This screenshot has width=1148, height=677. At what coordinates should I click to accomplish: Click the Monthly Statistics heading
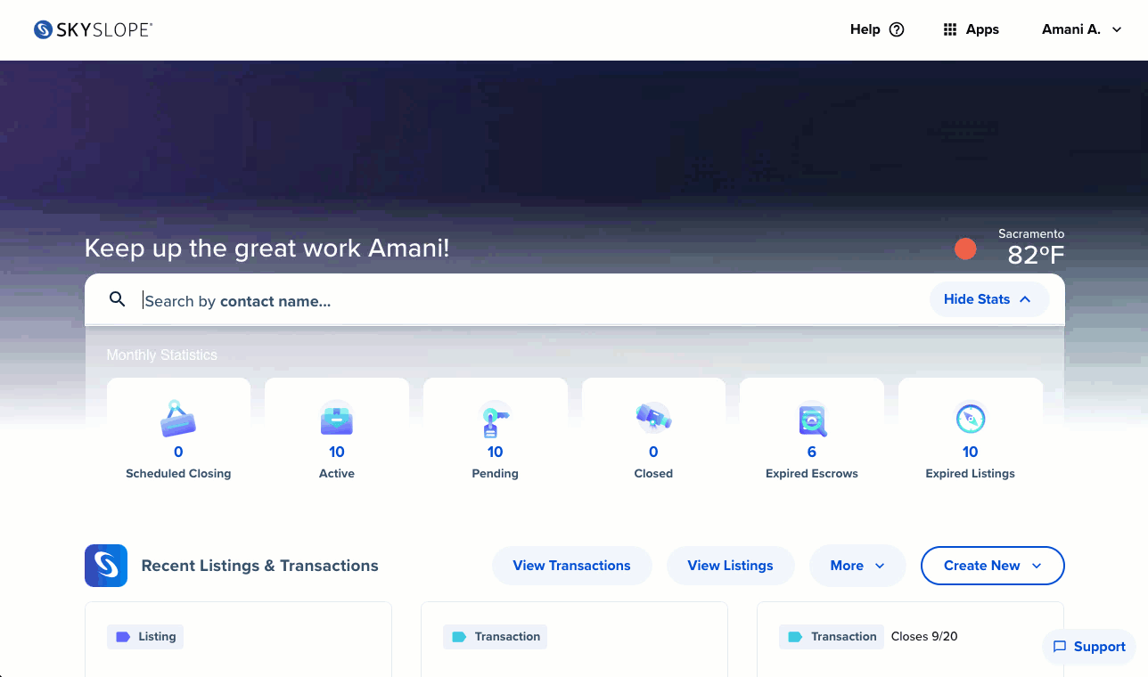[161, 355]
